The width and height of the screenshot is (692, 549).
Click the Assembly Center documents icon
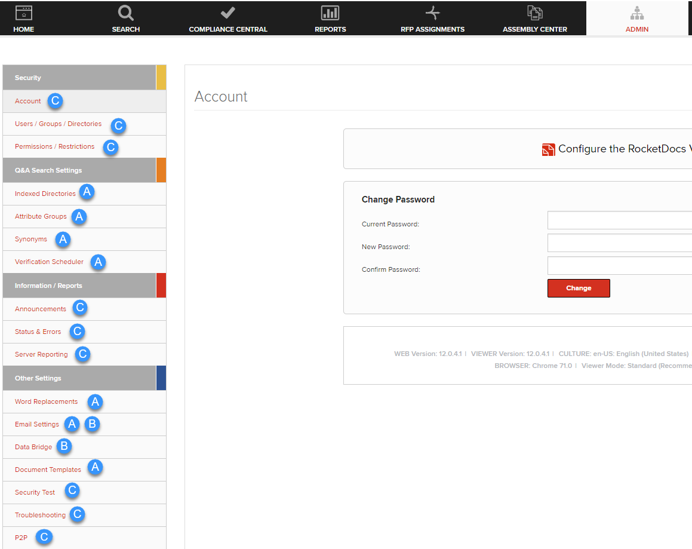[x=535, y=13]
